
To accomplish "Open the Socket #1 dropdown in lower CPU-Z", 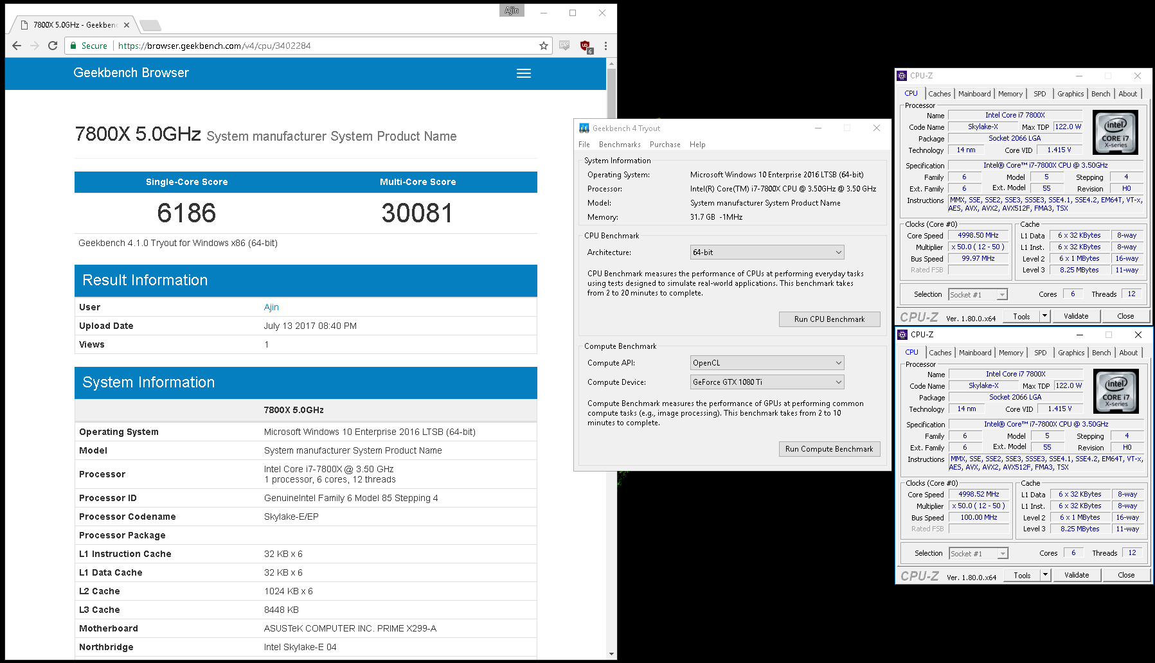I will coord(979,554).
